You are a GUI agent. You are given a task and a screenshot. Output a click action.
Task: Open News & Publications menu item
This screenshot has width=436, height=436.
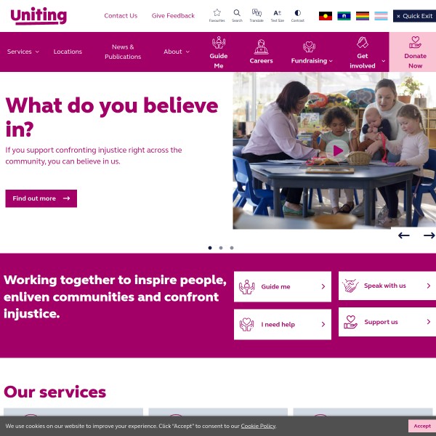point(123,52)
